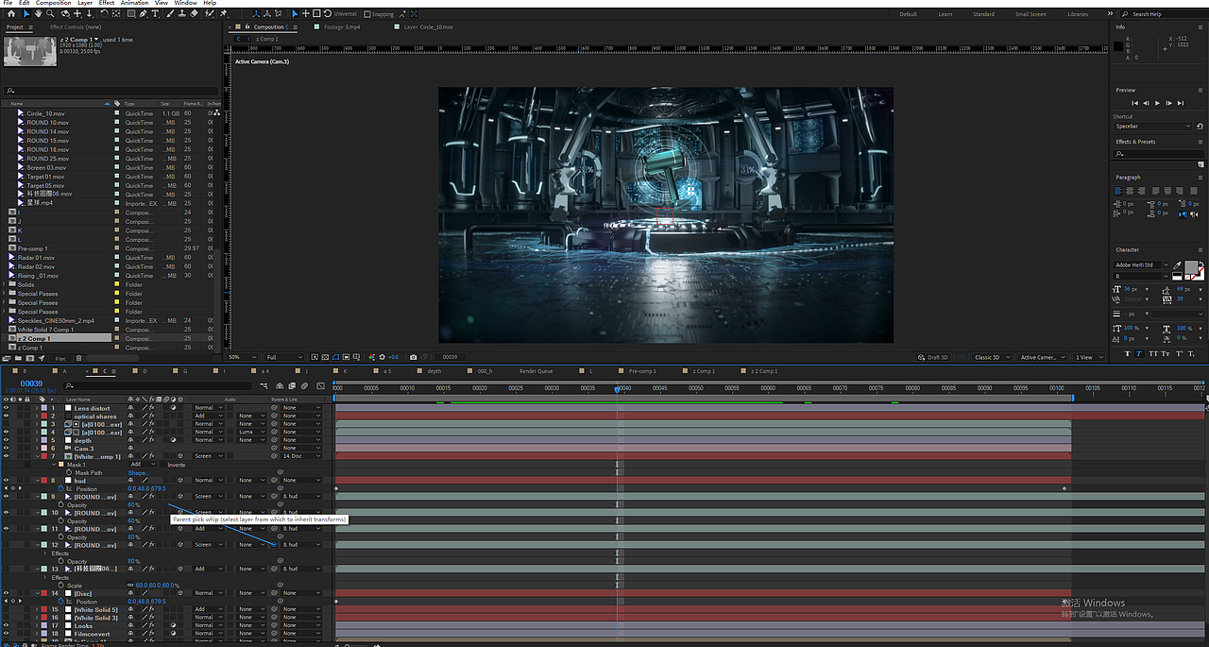Hide the optical shares layer eye
The height and width of the screenshot is (647, 1209).
tap(6, 416)
